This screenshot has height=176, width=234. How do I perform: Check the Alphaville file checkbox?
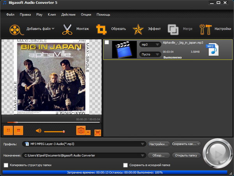pos(107,42)
